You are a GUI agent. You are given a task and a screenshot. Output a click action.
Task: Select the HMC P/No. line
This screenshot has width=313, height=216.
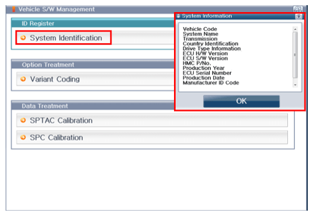197,63
